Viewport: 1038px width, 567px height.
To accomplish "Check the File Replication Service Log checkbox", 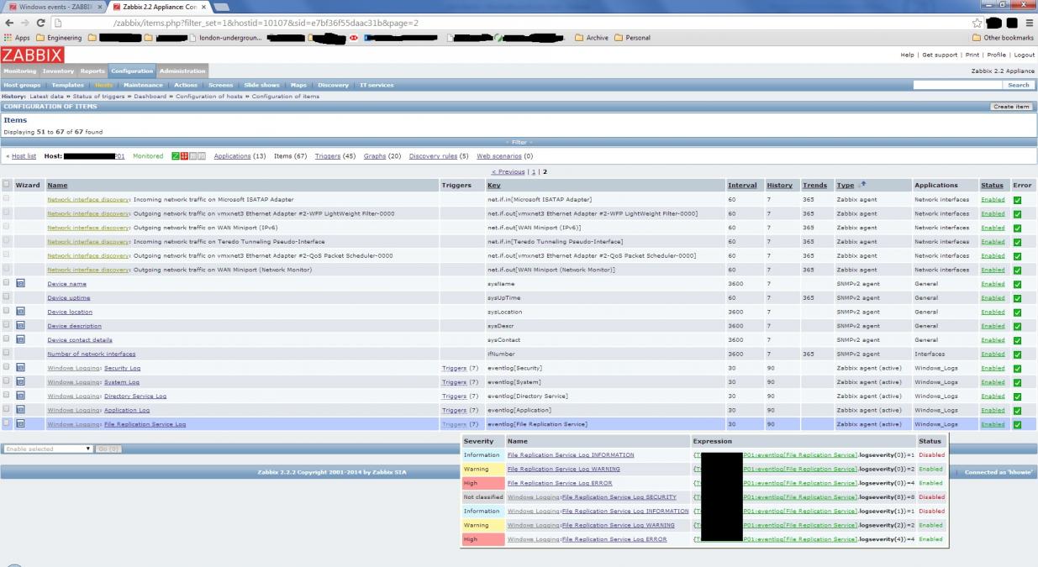I will click(x=7, y=423).
